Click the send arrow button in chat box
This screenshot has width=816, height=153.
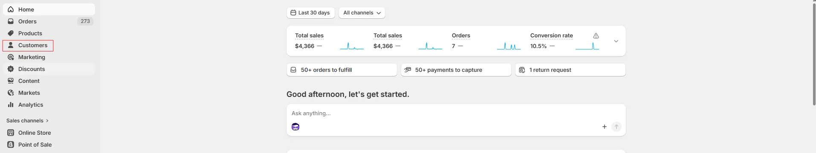[x=616, y=127]
